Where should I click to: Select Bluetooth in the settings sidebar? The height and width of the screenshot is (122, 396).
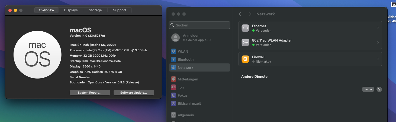(199, 59)
